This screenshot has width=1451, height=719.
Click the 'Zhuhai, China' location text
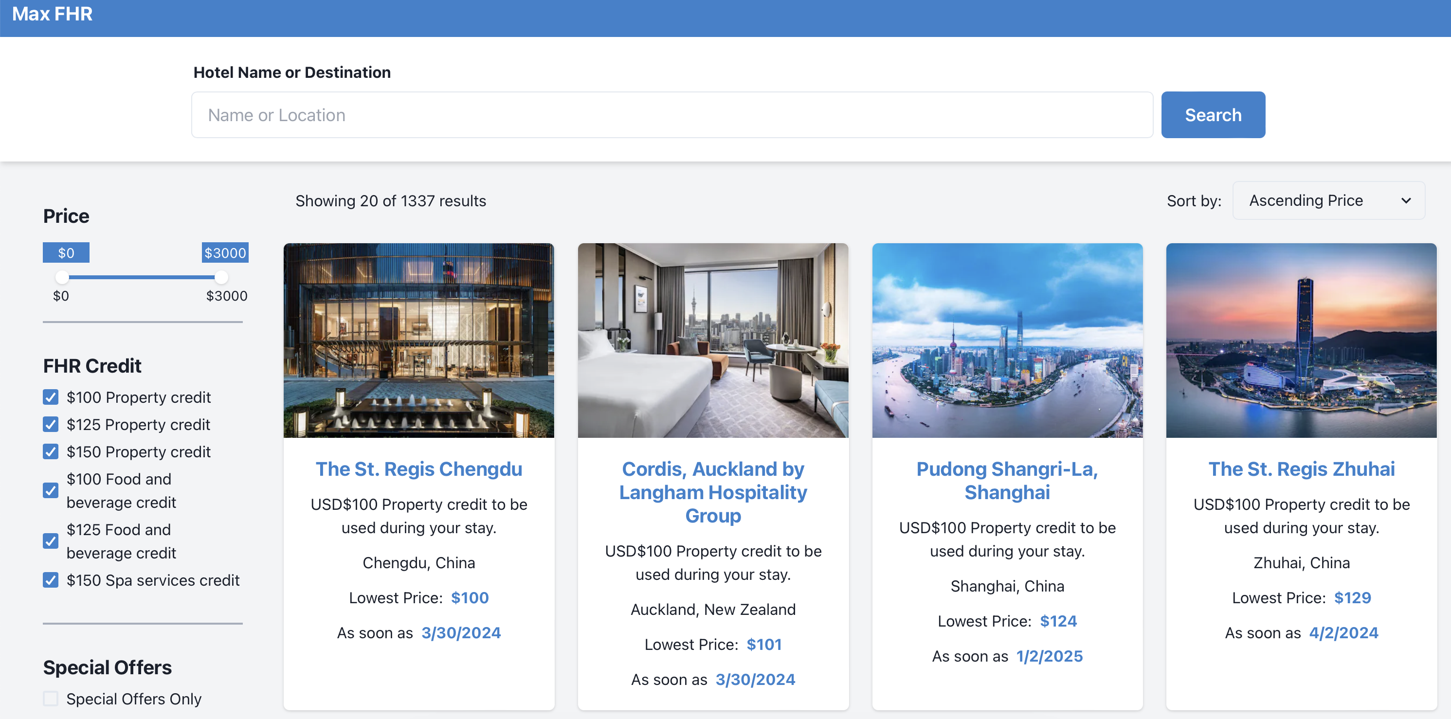[x=1301, y=562]
